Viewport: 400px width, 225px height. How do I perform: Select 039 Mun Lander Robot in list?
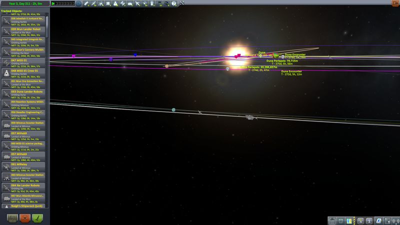pos(24,31)
